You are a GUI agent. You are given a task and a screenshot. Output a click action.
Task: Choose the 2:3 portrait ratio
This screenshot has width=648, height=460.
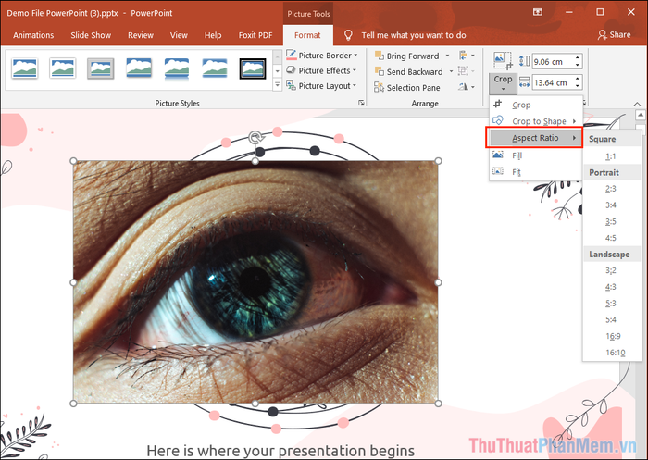611,189
